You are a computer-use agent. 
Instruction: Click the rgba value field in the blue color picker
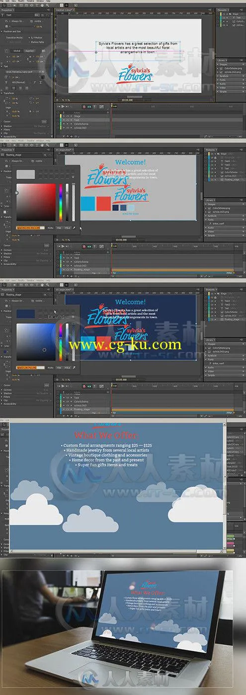tap(30, 367)
